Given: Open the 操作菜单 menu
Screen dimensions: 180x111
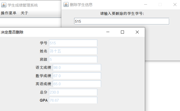Looking at the screenshot, I should click(9, 13).
